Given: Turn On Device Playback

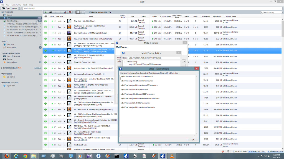Looking at the screenshot, I should point(38,68).
